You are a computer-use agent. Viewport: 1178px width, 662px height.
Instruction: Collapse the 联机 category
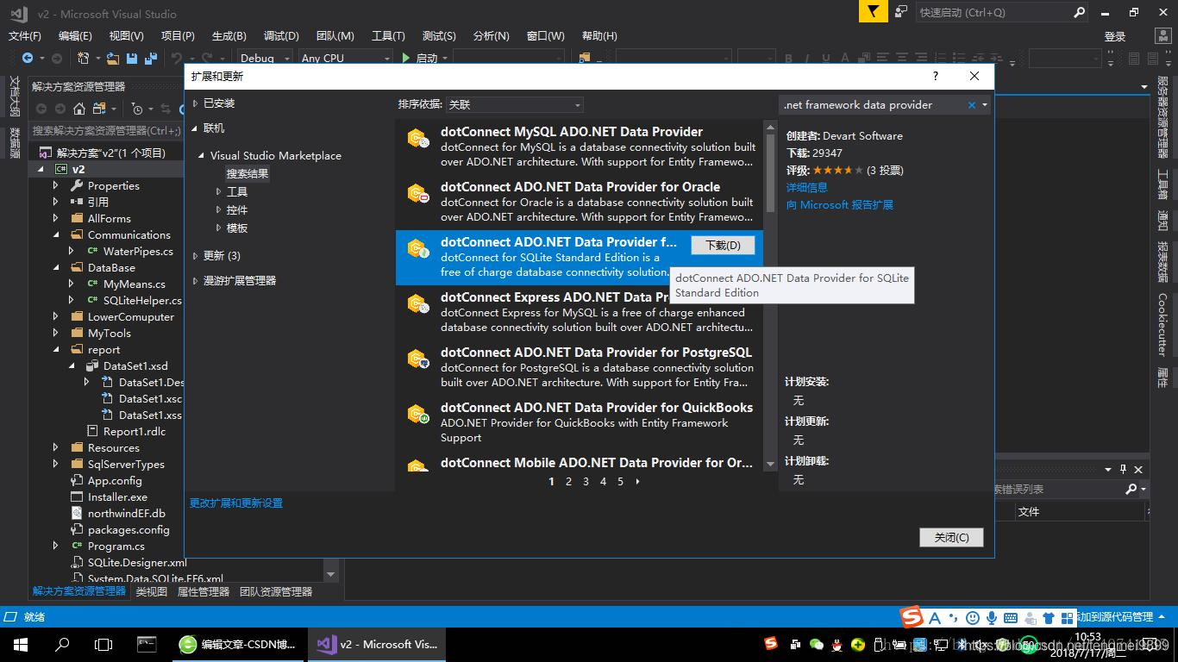coord(195,128)
